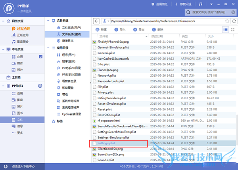Open 图书 under PP助手1
The height and width of the screenshot is (170, 238).
[x=17, y=113]
